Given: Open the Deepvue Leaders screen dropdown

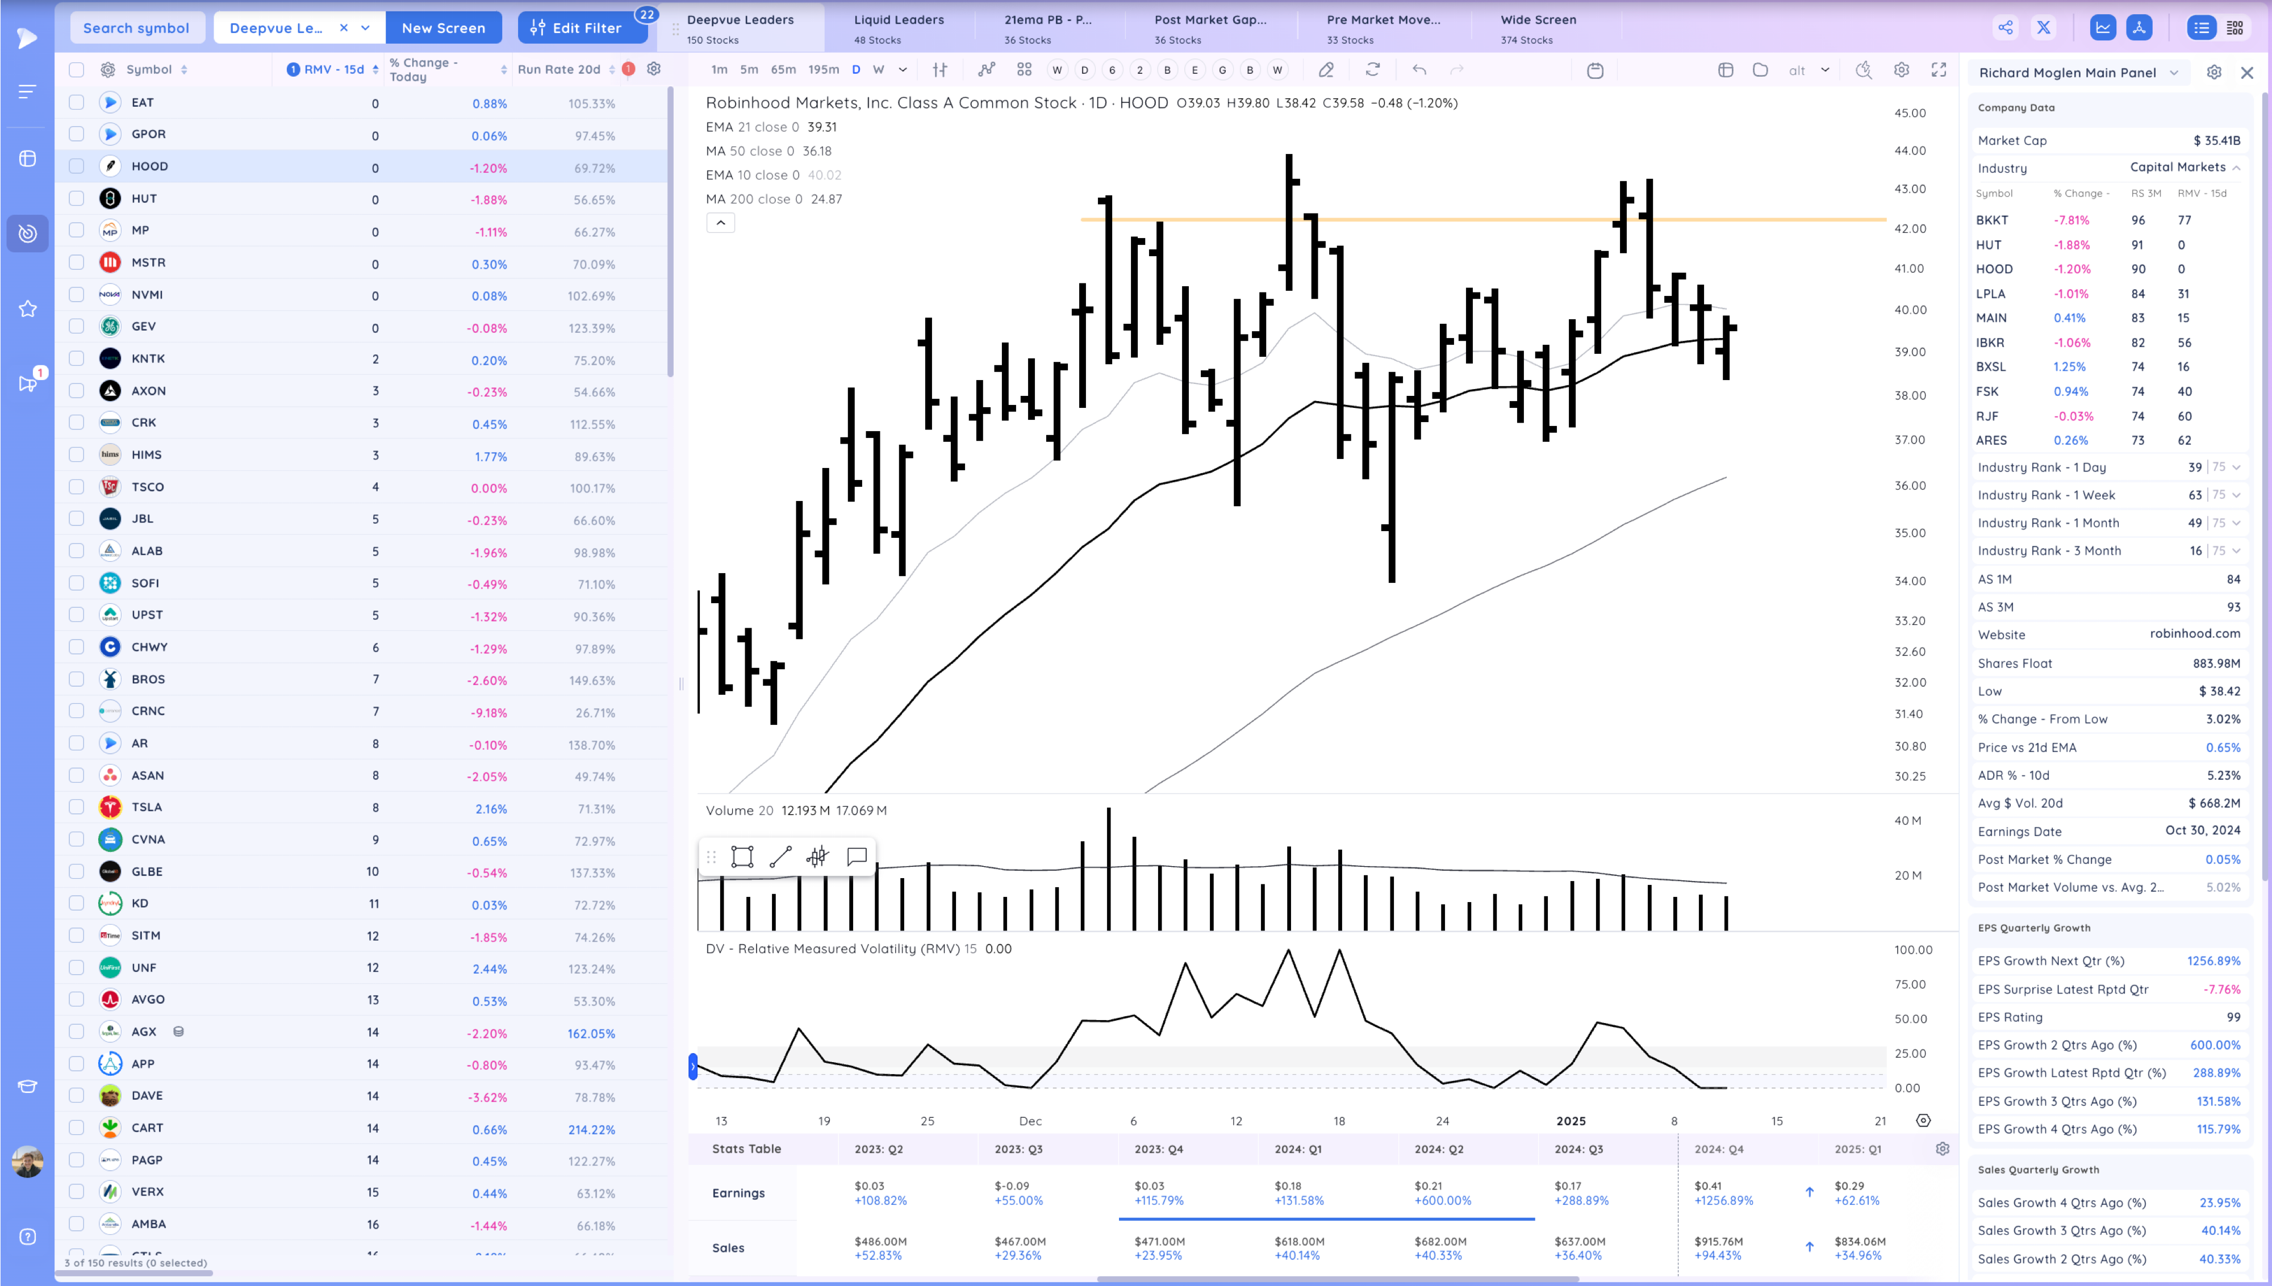Looking at the screenshot, I should pyautogui.click(x=366, y=28).
